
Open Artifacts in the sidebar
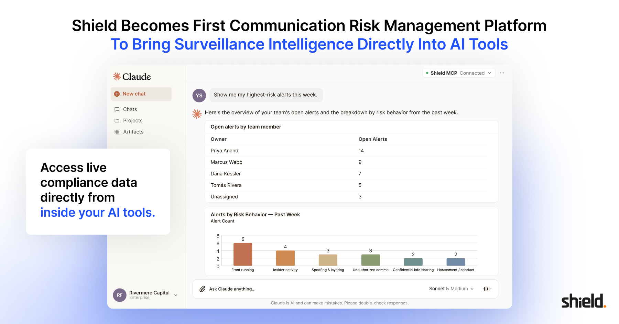pos(133,132)
